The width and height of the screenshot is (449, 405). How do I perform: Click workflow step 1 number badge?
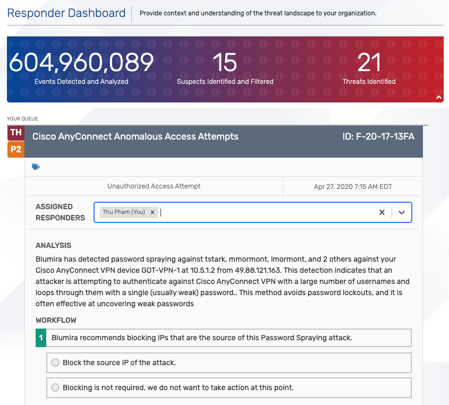click(x=41, y=338)
